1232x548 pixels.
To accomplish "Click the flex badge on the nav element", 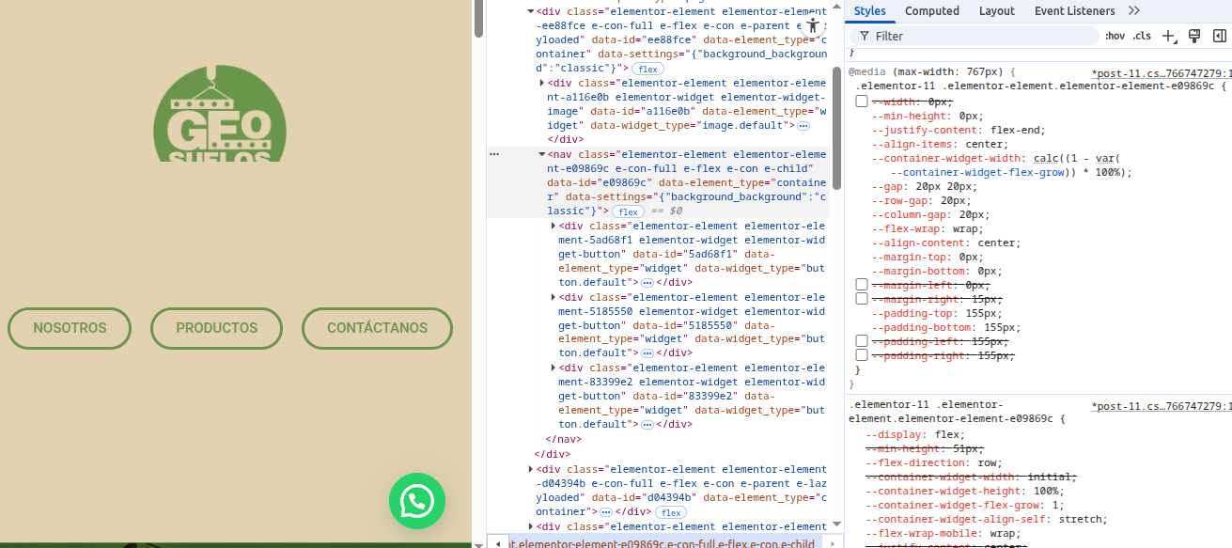I will [x=628, y=211].
